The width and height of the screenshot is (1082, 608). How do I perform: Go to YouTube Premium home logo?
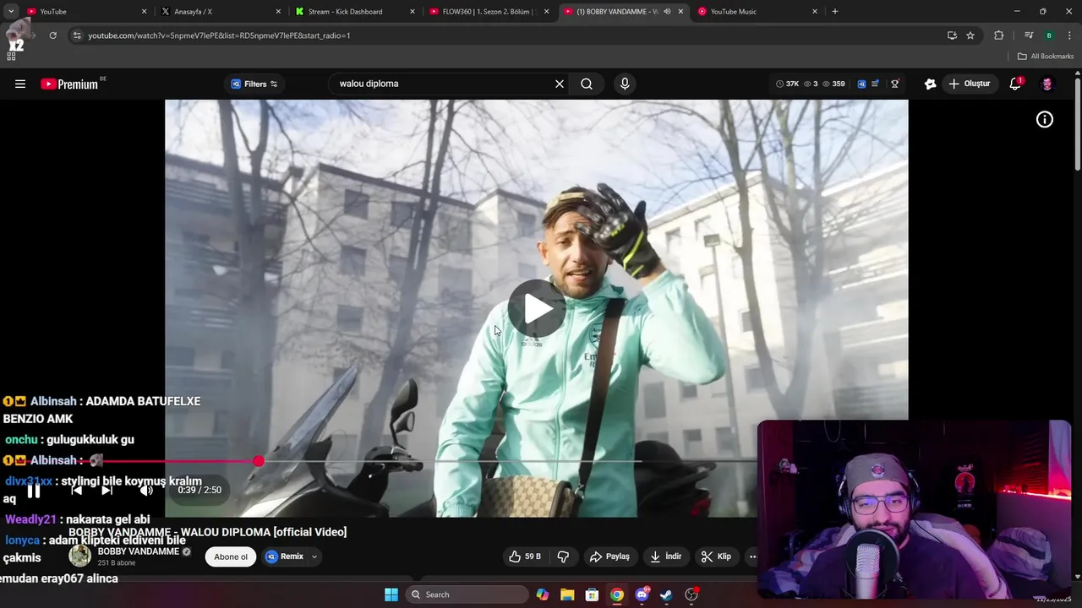coord(69,84)
